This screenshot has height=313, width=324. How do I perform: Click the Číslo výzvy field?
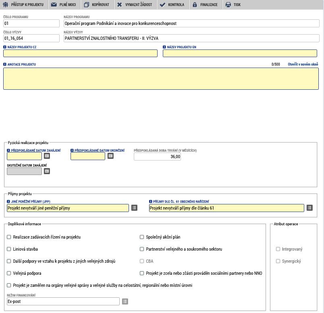[31, 38]
